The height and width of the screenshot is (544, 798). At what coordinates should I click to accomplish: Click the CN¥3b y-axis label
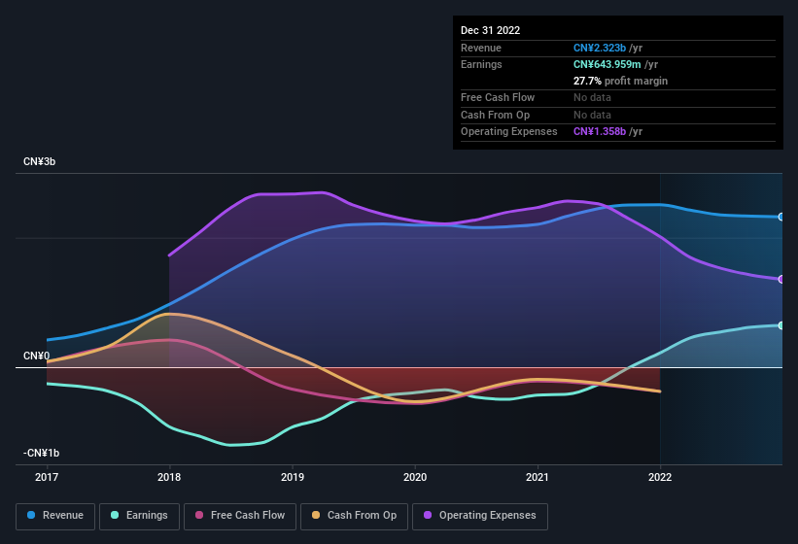[x=39, y=161]
